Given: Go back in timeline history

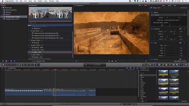Looking at the screenshot, I should [2, 68].
